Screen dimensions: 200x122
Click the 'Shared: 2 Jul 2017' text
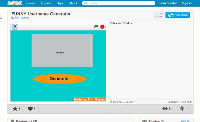pyautogui.click(x=124, y=102)
